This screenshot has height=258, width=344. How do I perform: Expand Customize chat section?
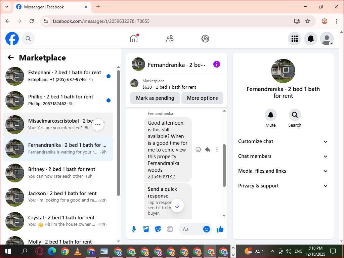point(283,141)
